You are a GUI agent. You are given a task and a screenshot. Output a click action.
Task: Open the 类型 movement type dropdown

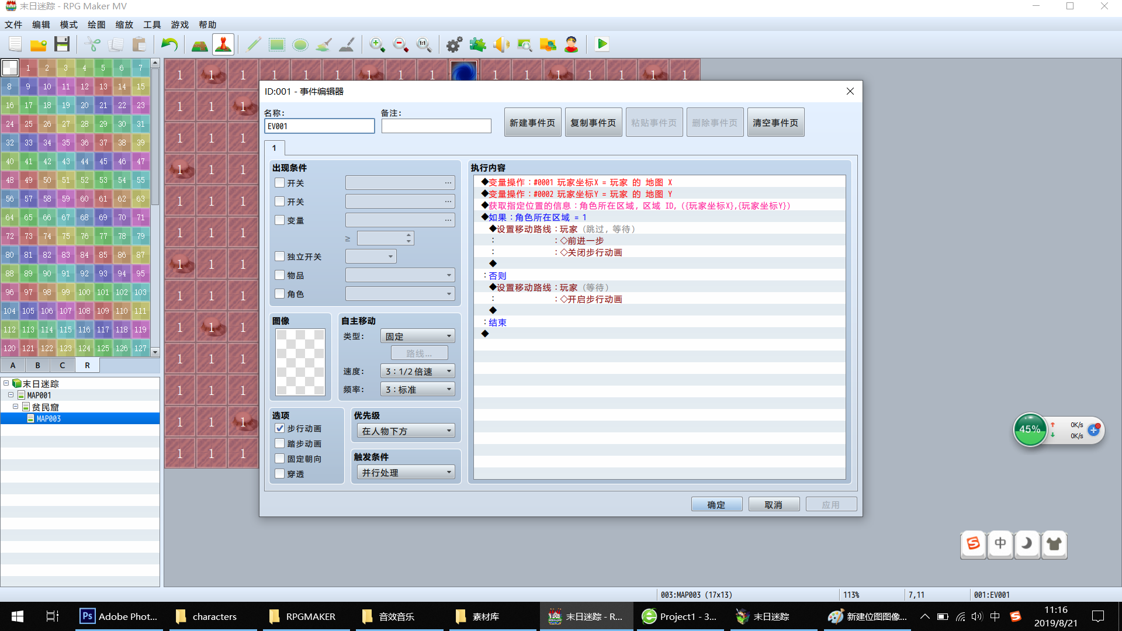coord(418,336)
